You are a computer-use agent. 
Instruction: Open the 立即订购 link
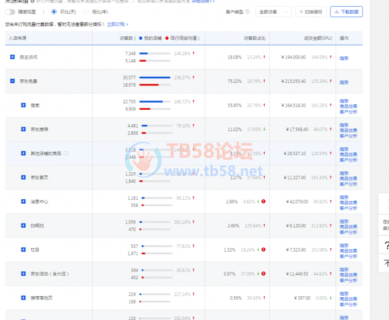(x=118, y=24)
